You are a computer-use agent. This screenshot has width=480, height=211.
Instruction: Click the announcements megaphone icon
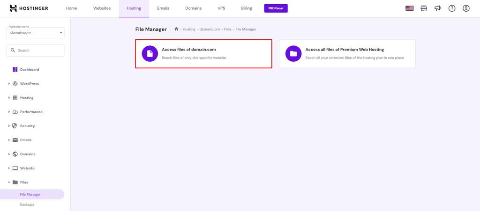coord(438,8)
